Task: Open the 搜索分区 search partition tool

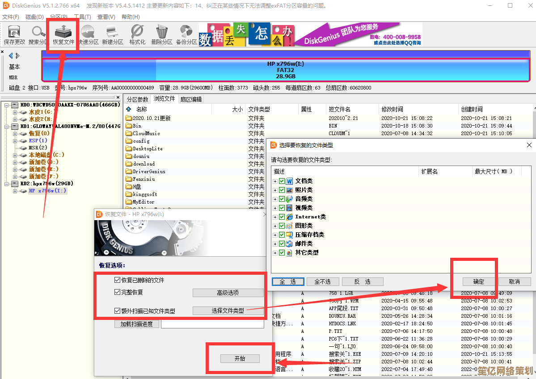Action: pos(38,35)
